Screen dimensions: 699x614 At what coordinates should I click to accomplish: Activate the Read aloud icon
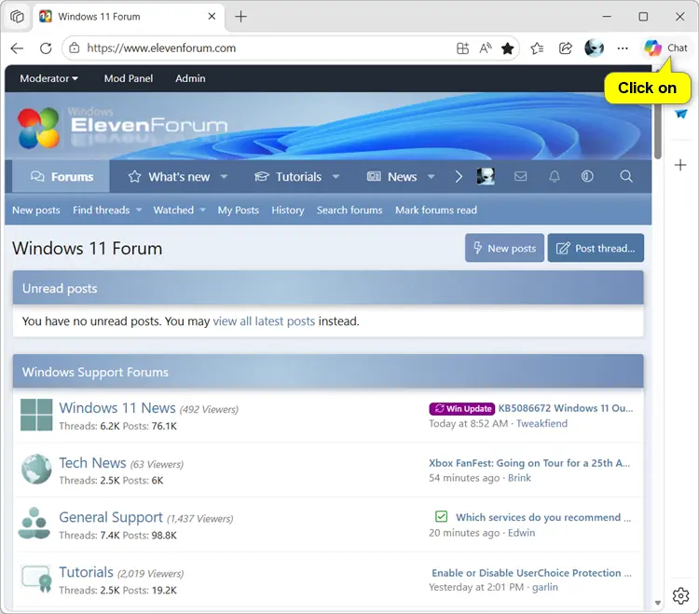click(x=486, y=48)
